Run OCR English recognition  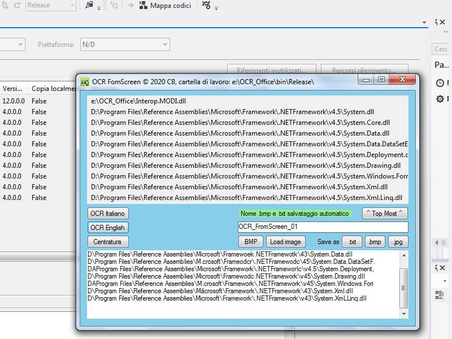tap(108, 228)
